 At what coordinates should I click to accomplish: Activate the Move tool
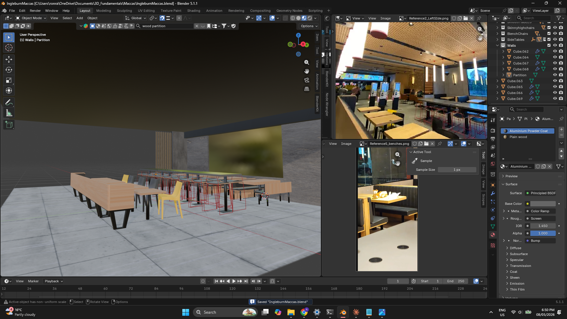[9, 59]
